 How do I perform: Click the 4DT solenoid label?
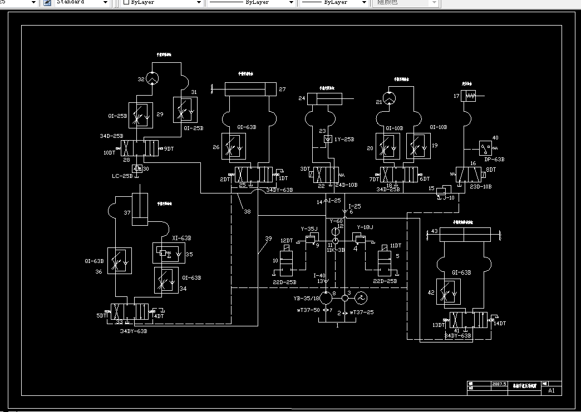pos(159,316)
